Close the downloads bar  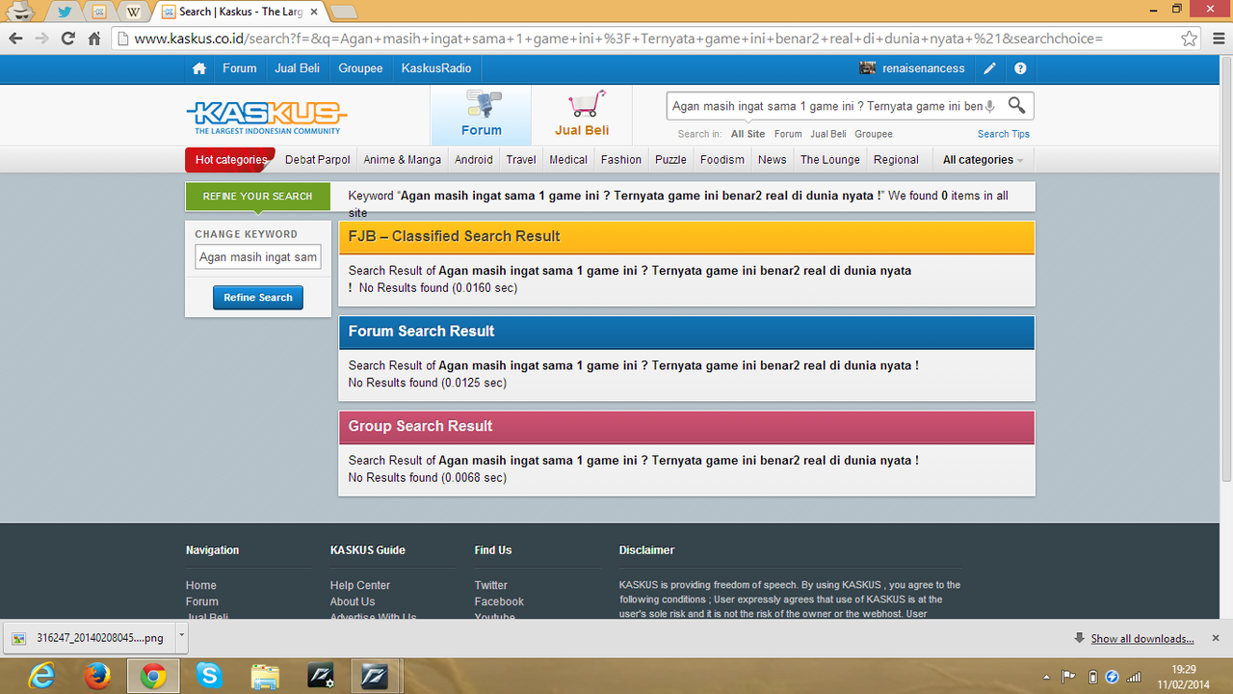coord(1215,638)
